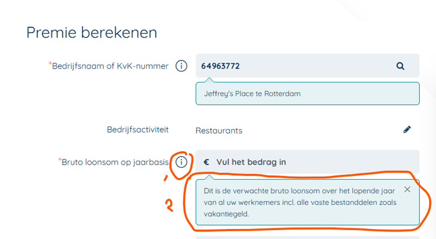Click the euro symbol in amount field
Image resolution: width=436 pixels, height=239 pixels.
tap(206, 162)
